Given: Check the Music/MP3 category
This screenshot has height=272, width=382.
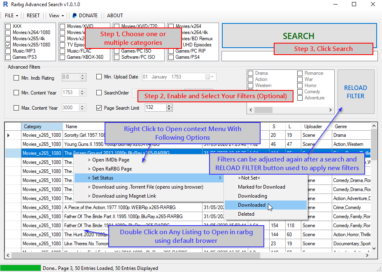Looking at the screenshot, I should coord(8,51).
